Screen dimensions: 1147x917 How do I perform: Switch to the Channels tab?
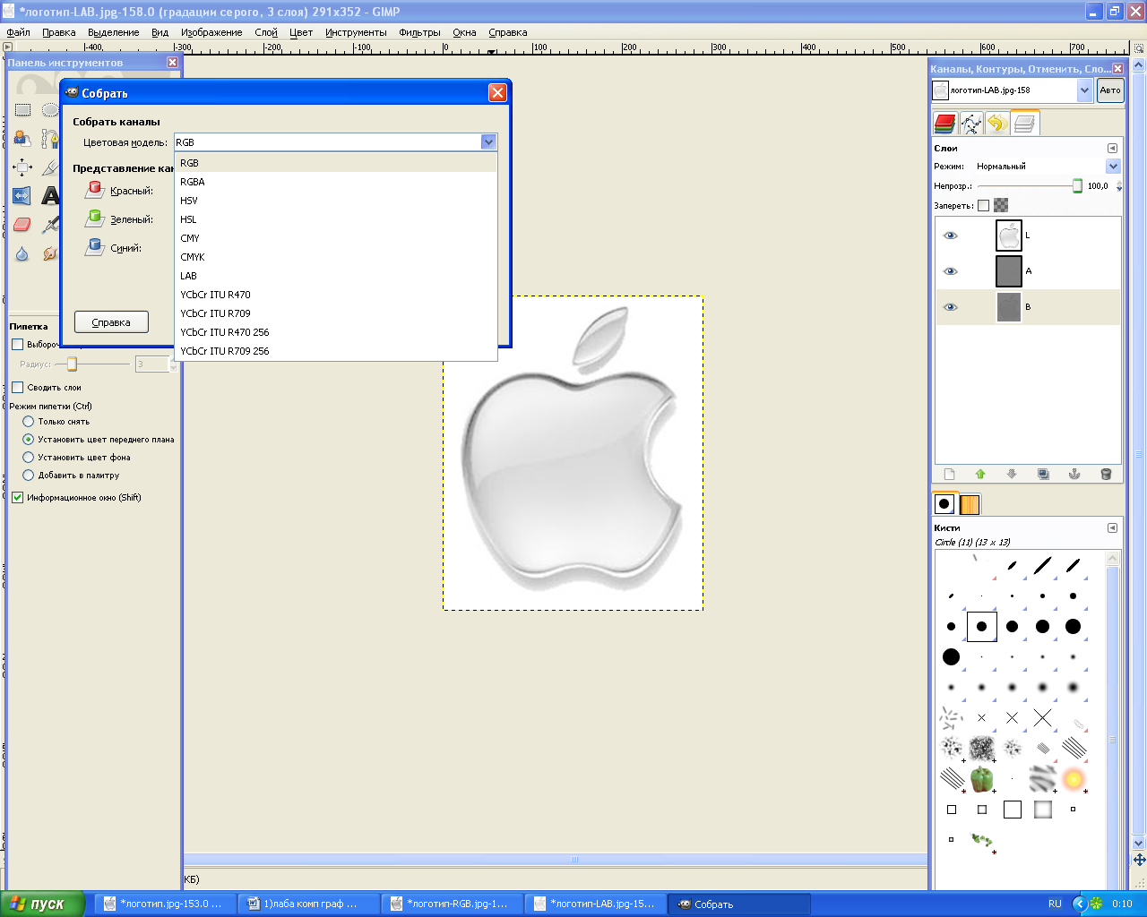[945, 123]
